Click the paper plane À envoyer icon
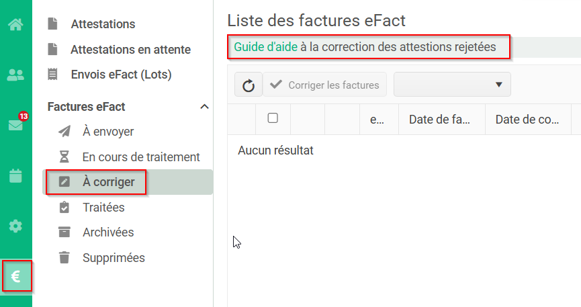The image size is (581, 307). click(64, 131)
